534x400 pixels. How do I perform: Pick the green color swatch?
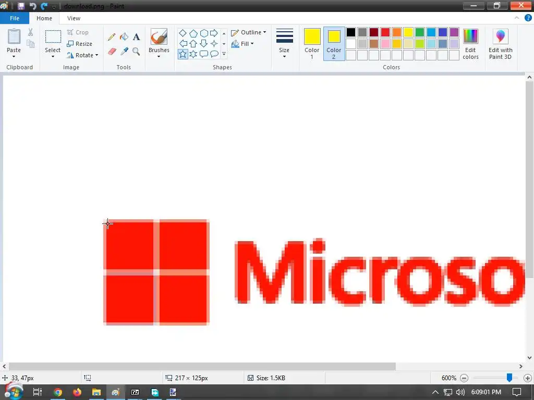pyautogui.click(x=420, y=32)
